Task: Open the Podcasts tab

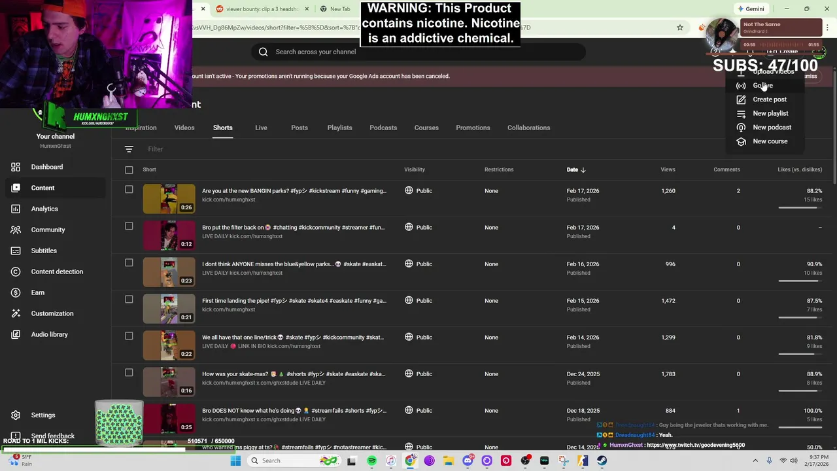Action: coord(383,128)
